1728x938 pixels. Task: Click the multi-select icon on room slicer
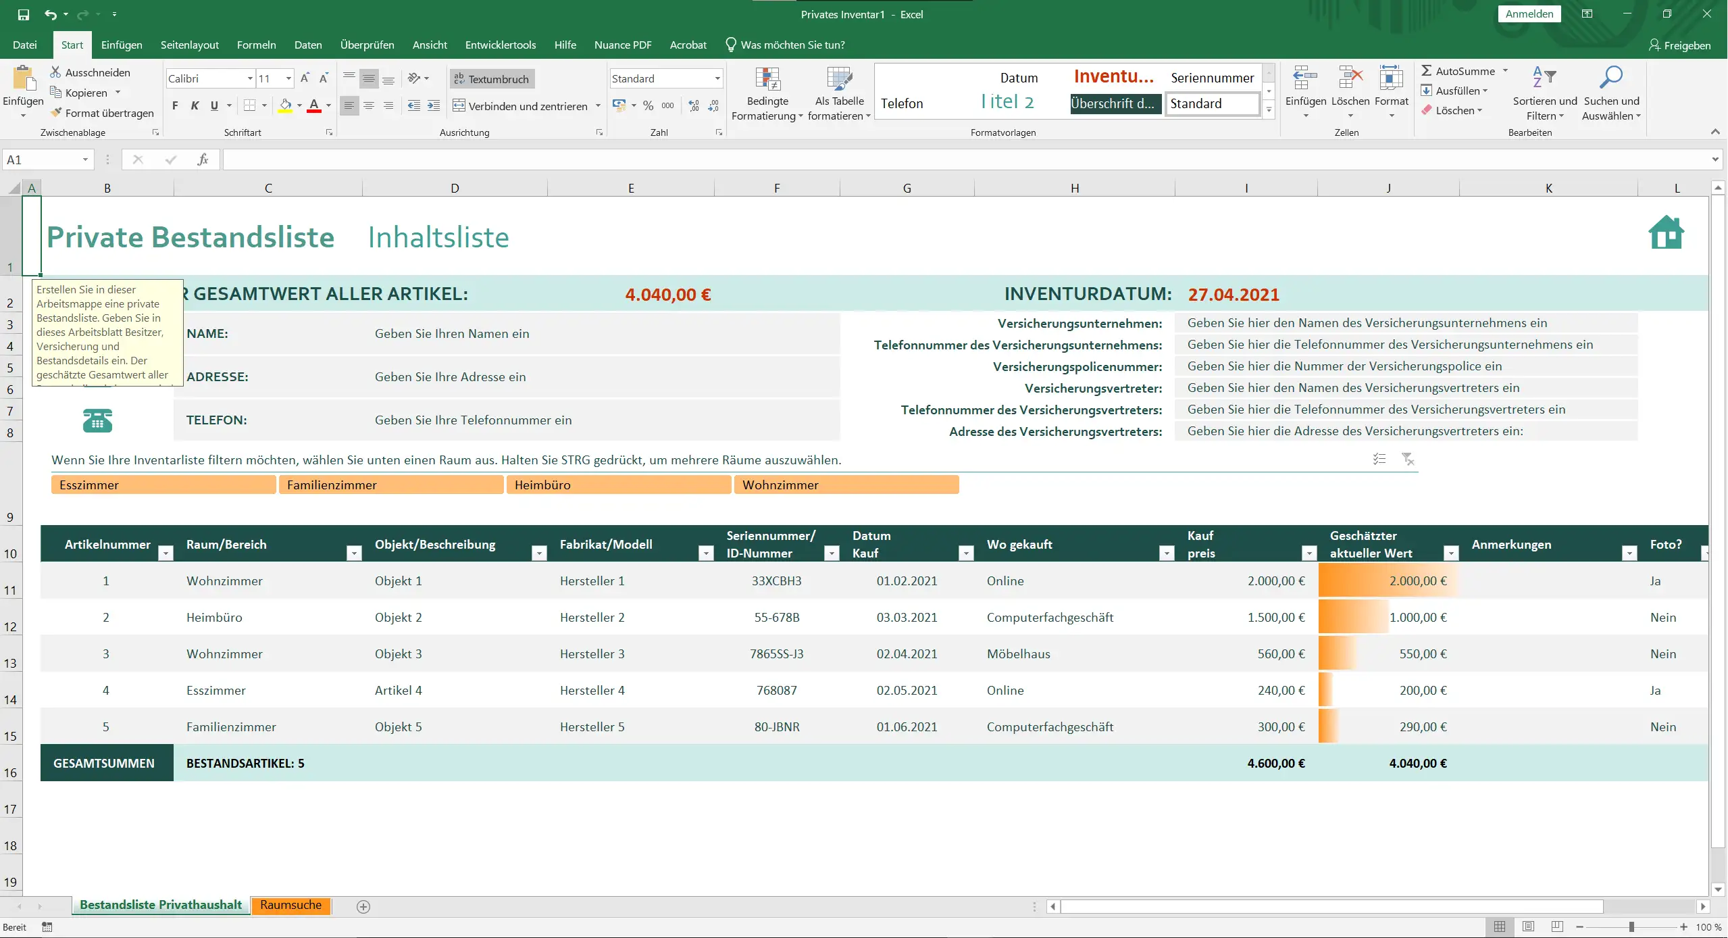1379,460
